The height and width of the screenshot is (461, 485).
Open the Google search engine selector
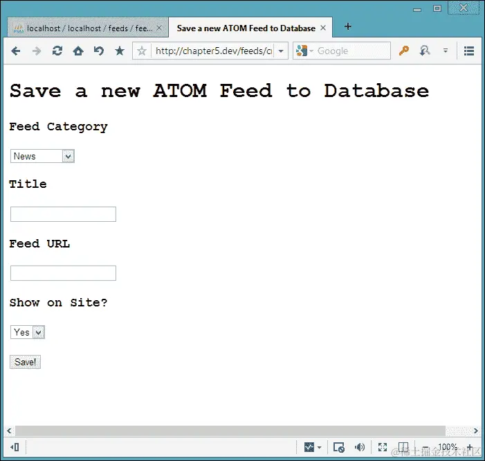304,51
